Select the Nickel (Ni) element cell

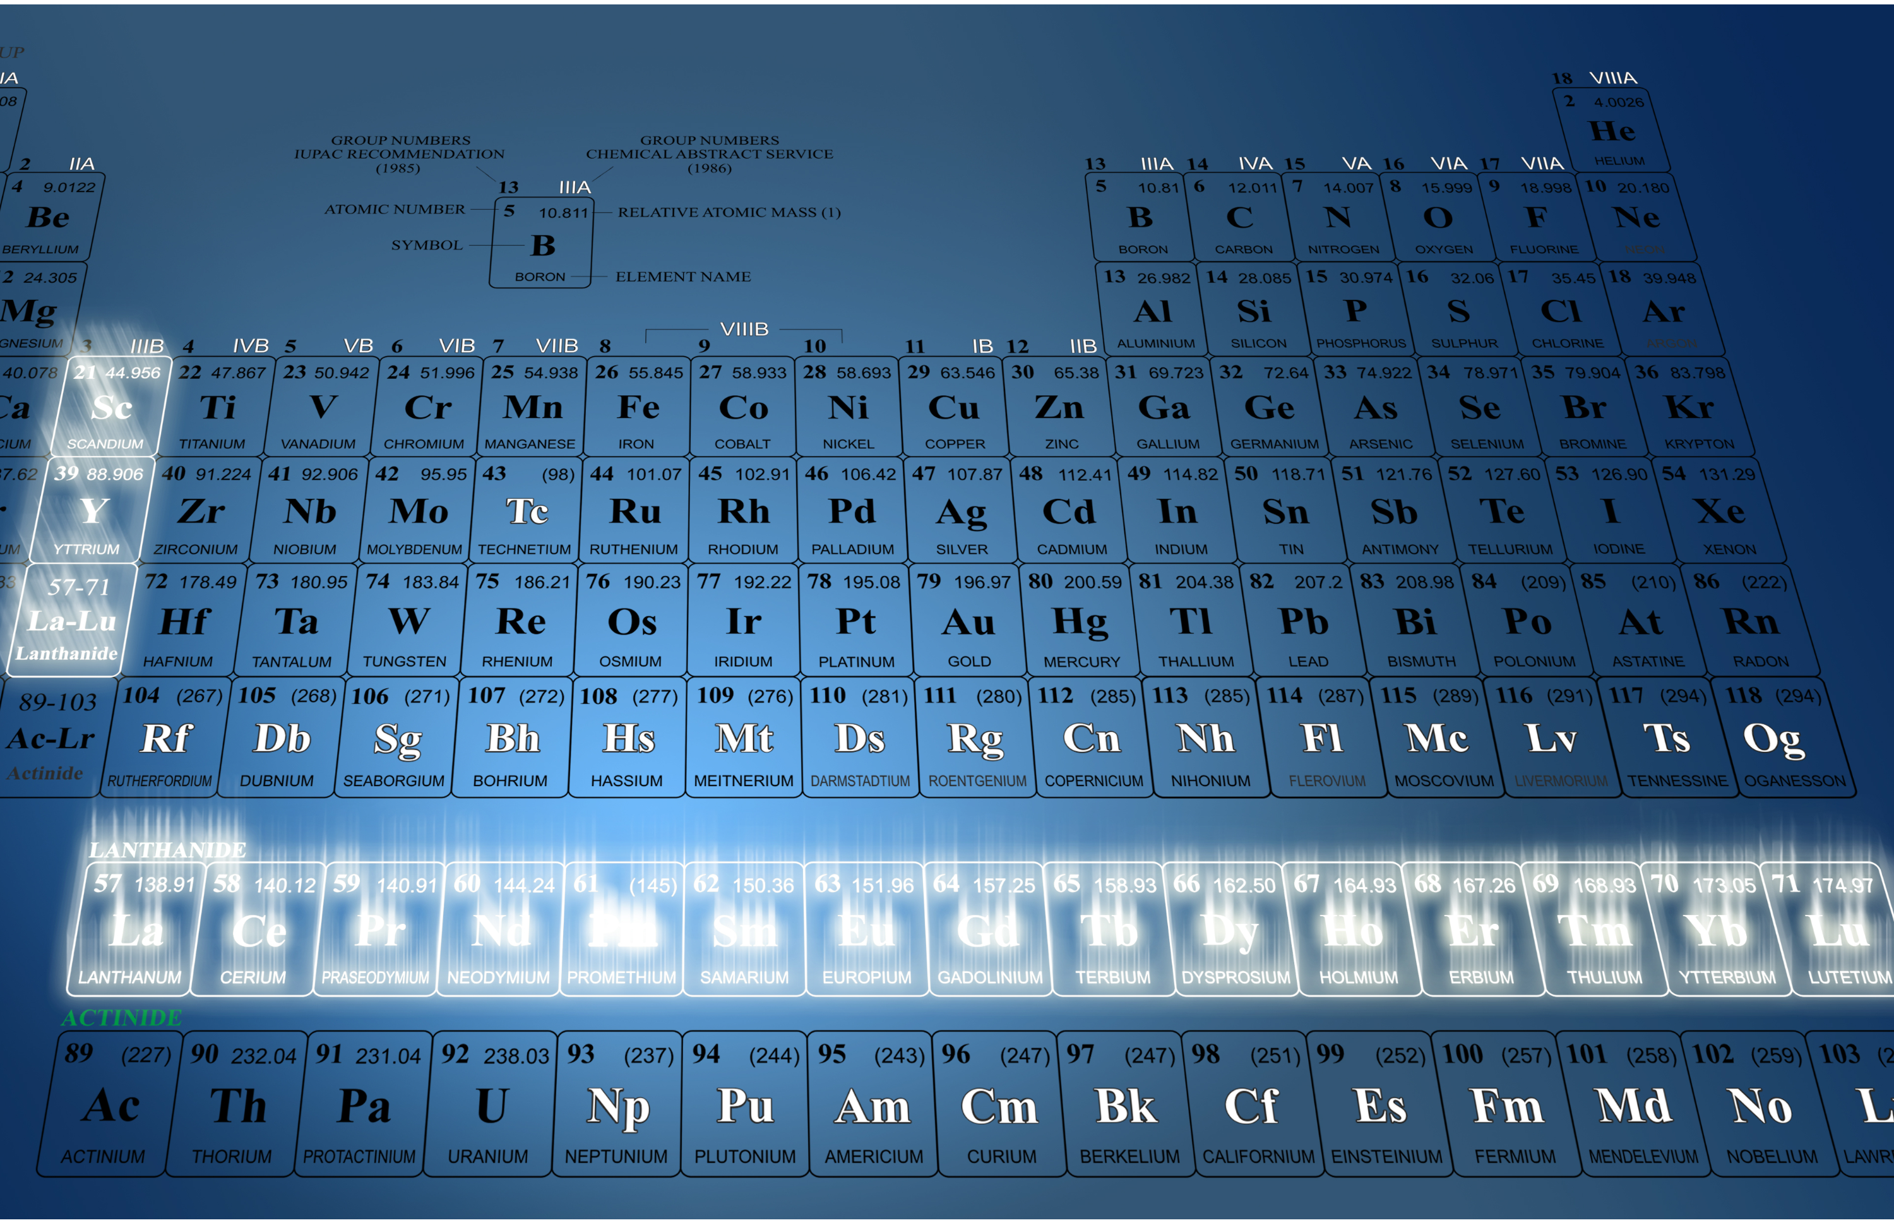pos(848,407)
